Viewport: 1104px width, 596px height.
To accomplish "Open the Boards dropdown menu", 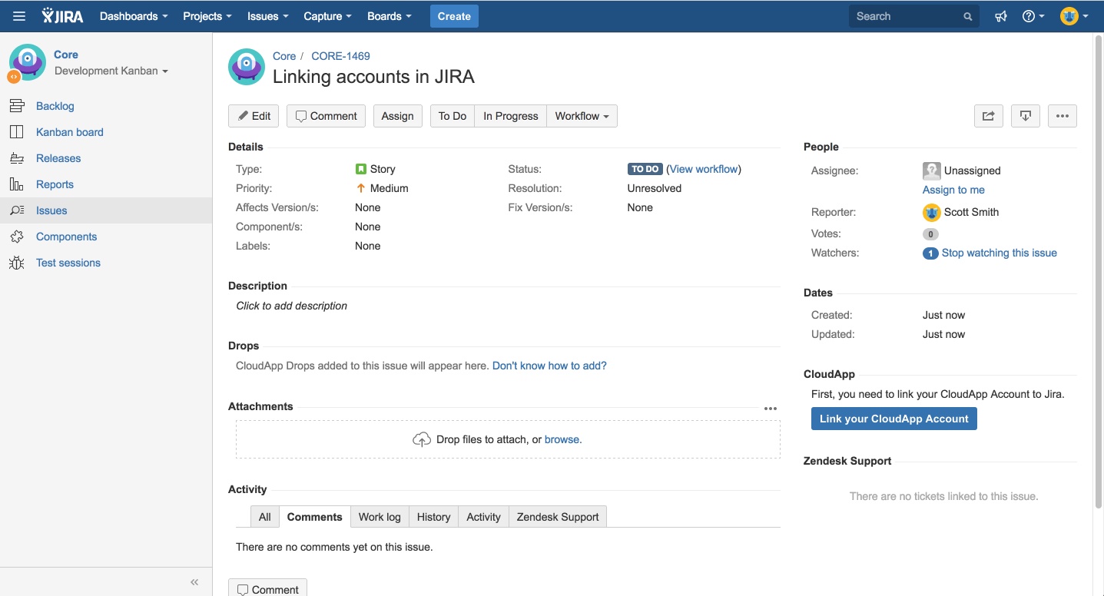I will click(390, 16).
